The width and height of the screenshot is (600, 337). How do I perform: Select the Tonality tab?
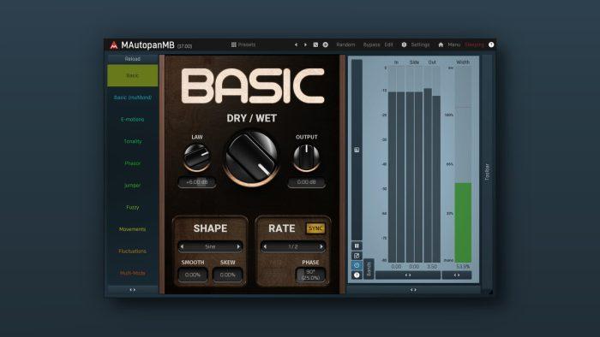pyautogui.click(x=132, y=141)
